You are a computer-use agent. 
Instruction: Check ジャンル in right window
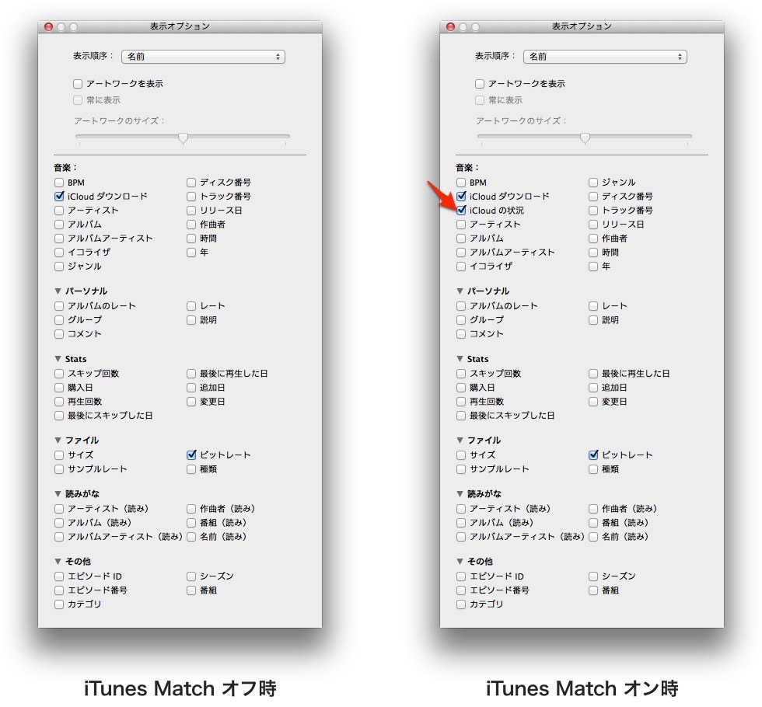tap(592, 183)
